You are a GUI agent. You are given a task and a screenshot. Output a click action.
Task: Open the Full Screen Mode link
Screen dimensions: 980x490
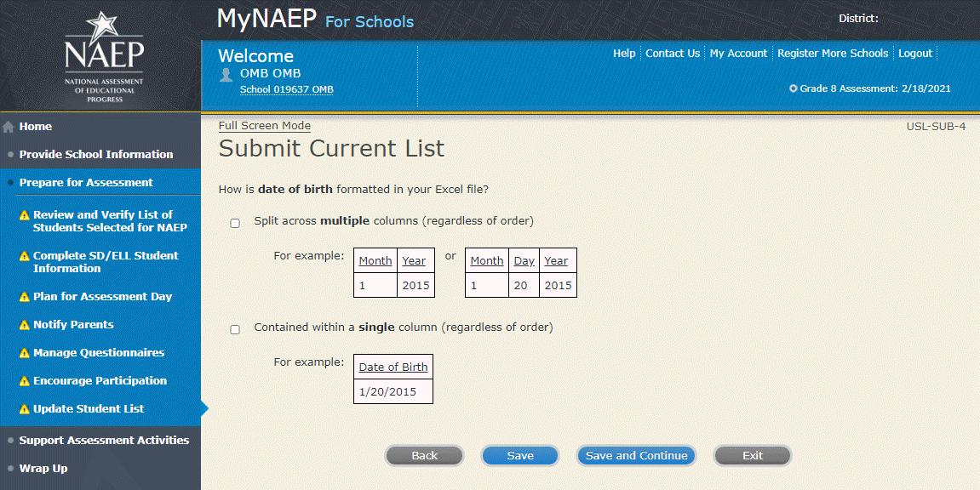point(264,126)
